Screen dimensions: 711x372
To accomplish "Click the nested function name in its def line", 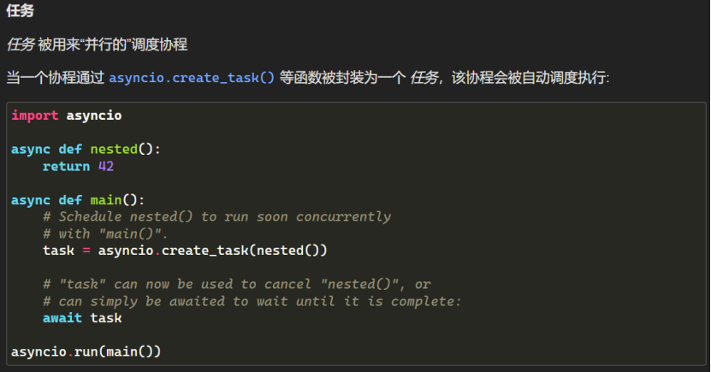I will point(114,149).
